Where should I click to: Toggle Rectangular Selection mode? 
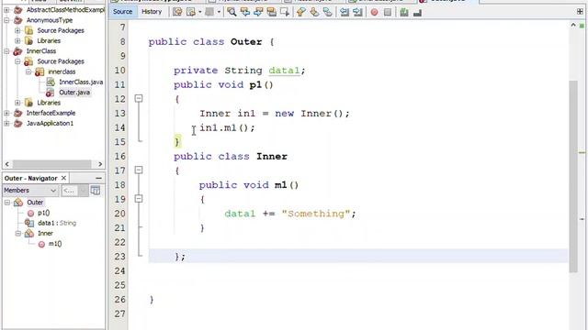(285, 12)
